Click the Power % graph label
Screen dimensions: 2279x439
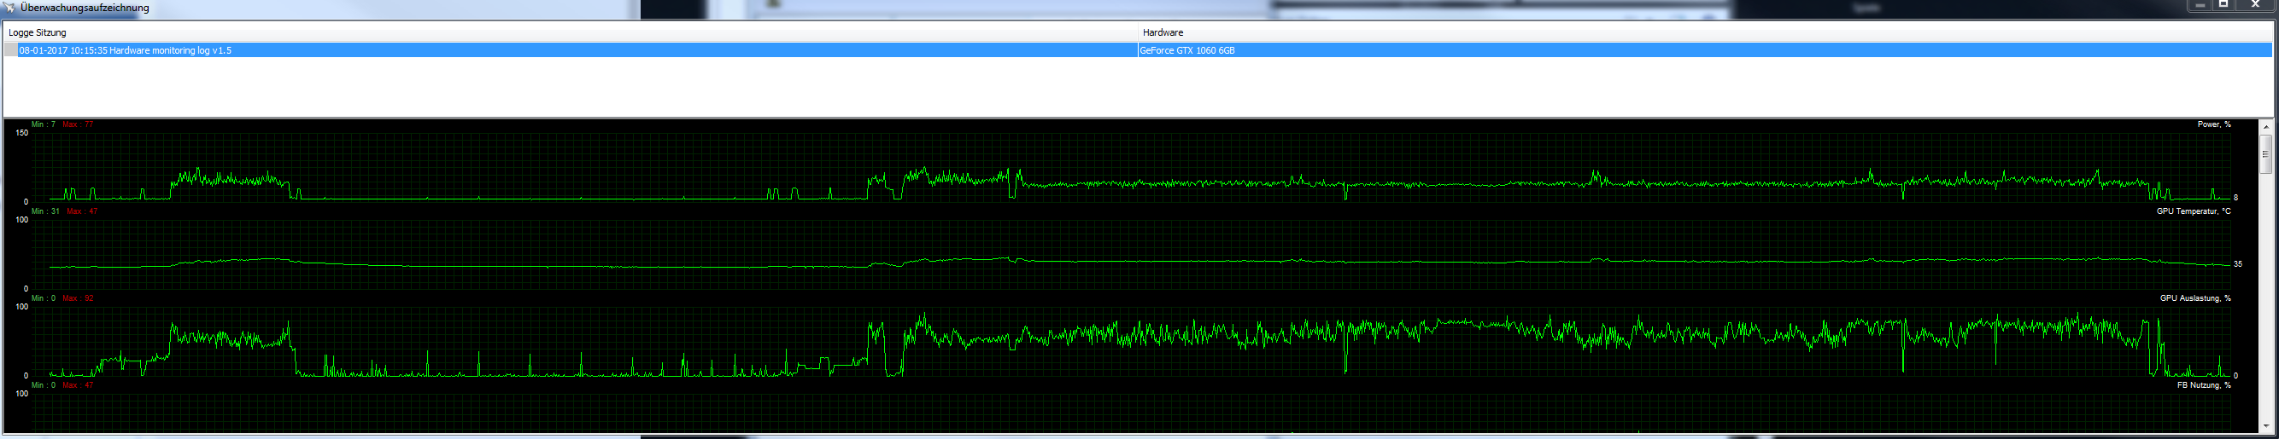pyautogui.click(x=2213, y=124)
